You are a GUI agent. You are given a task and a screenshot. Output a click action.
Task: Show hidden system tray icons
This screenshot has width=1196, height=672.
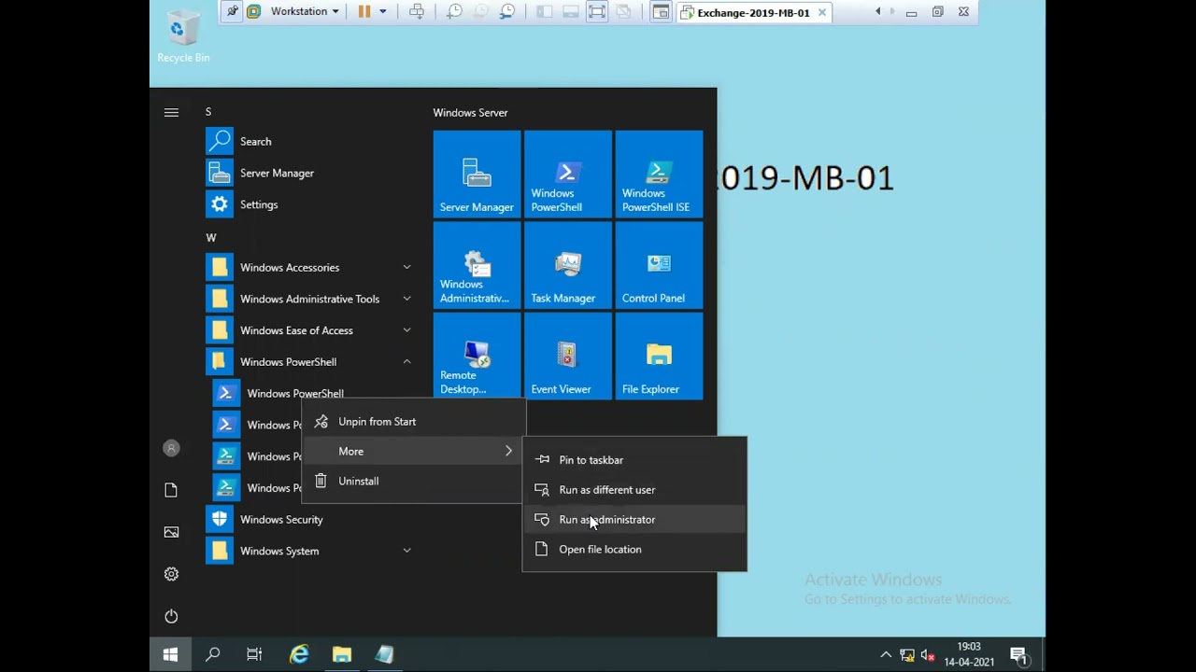(886, 655)
